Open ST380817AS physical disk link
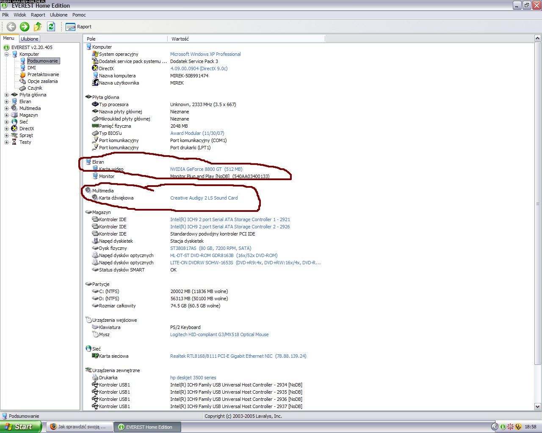This screenshot has height=433, width=542. click(210, 248)
